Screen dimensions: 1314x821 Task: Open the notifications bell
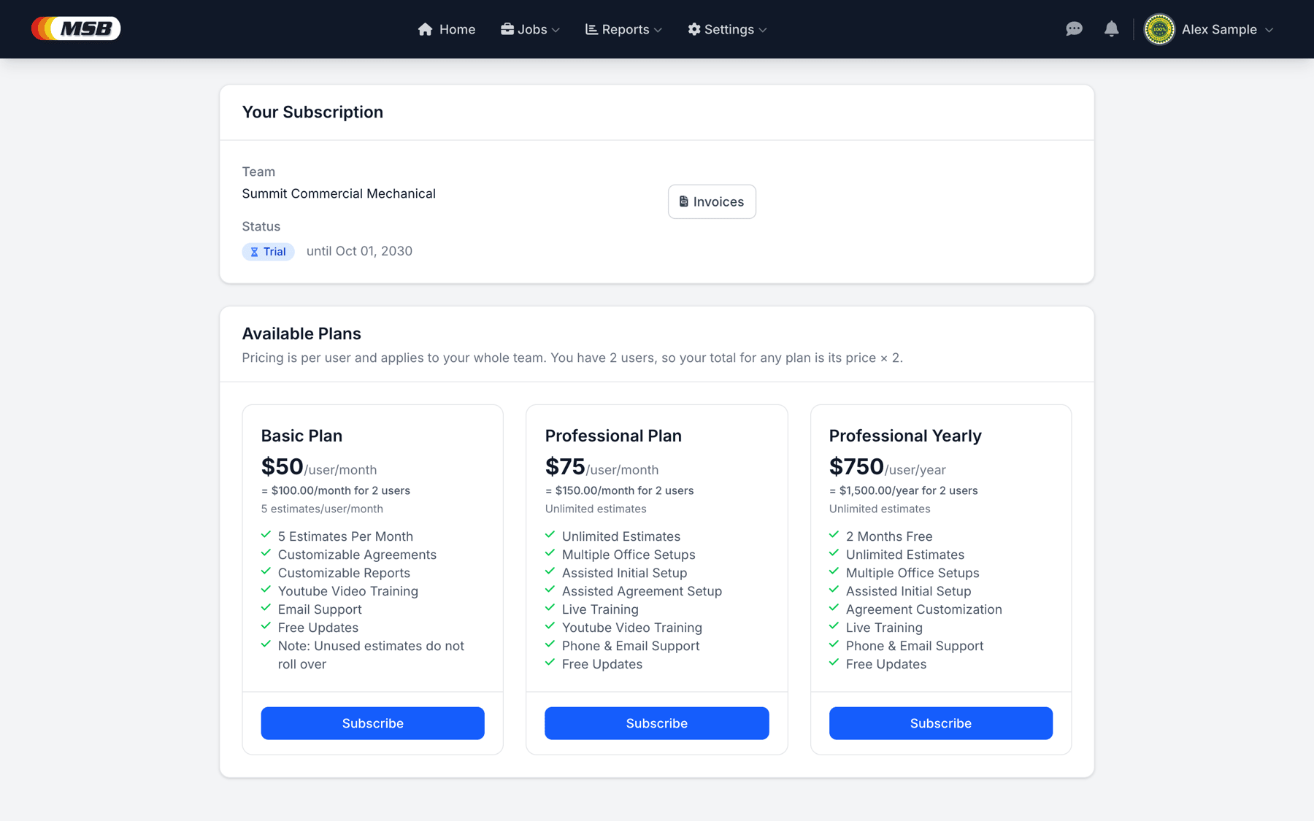[1111, 29]
